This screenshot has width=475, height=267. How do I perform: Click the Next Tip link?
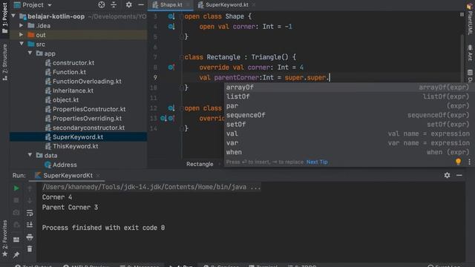(317, 162)
